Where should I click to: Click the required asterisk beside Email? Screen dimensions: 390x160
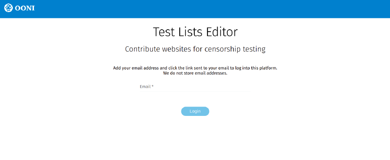tap(153, 86)
